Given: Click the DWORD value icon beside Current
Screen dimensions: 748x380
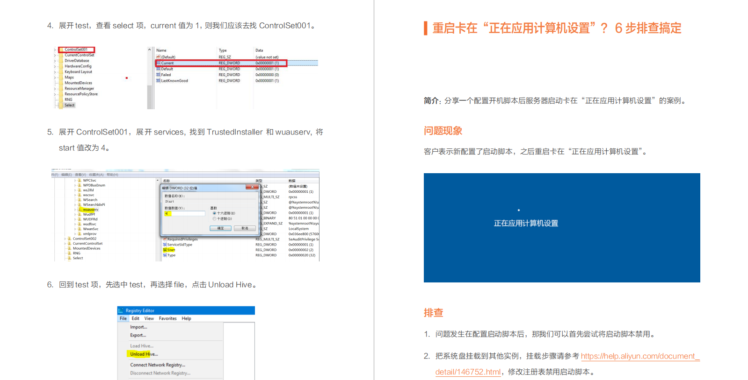Looking at the screenshot, I should click(x=159, y=63).
